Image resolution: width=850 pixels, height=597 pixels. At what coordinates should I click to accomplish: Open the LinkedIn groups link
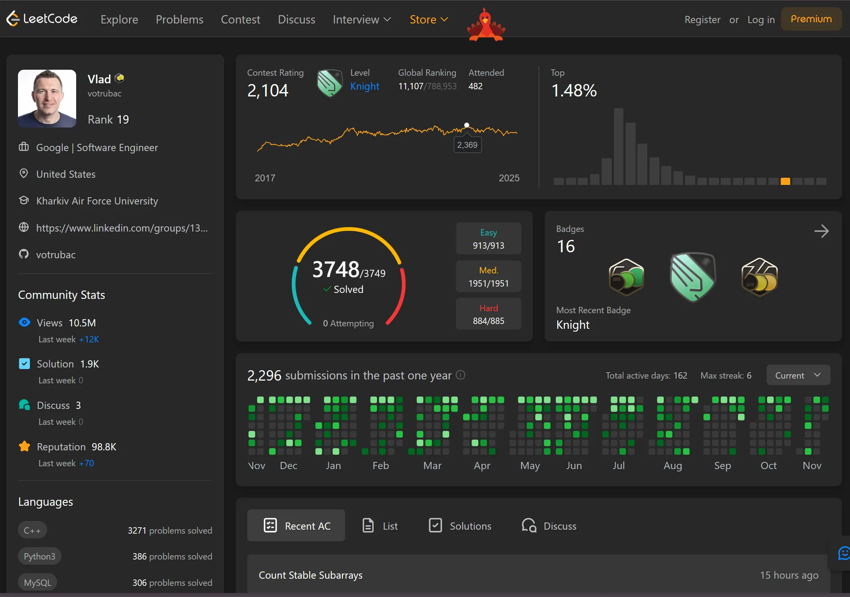coord(122,228)
